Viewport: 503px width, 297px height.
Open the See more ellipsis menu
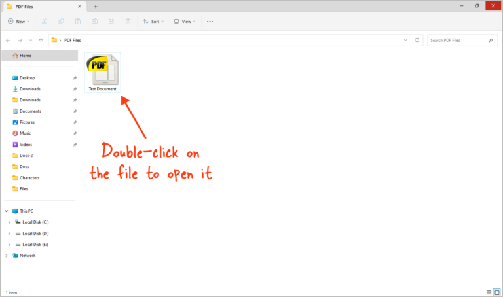(x=210, y=22)
